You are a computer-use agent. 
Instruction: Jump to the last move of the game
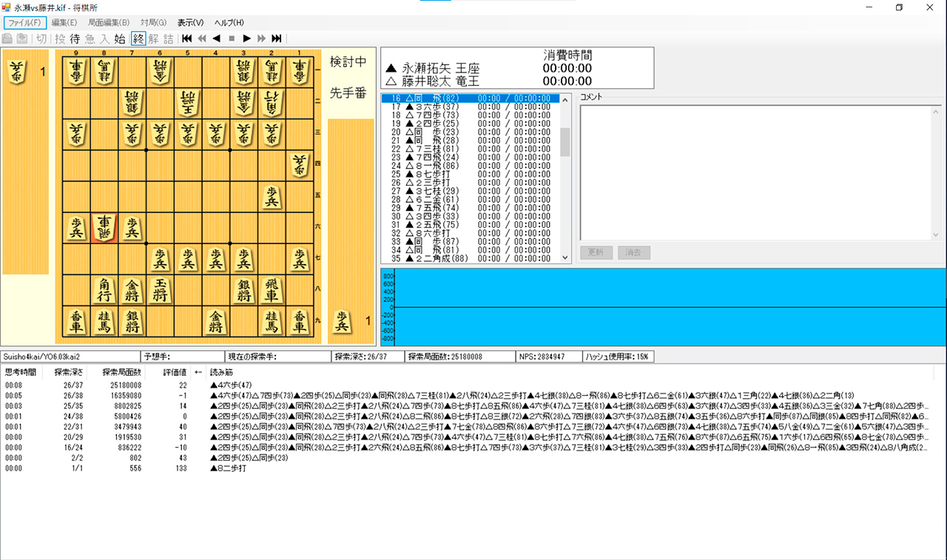click(277, 38)
